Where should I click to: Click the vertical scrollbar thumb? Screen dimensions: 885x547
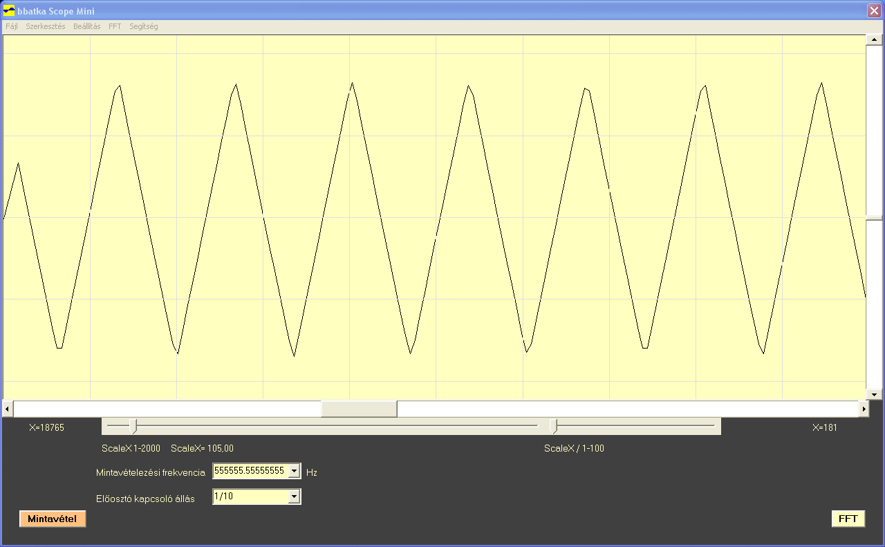(874, 217)
